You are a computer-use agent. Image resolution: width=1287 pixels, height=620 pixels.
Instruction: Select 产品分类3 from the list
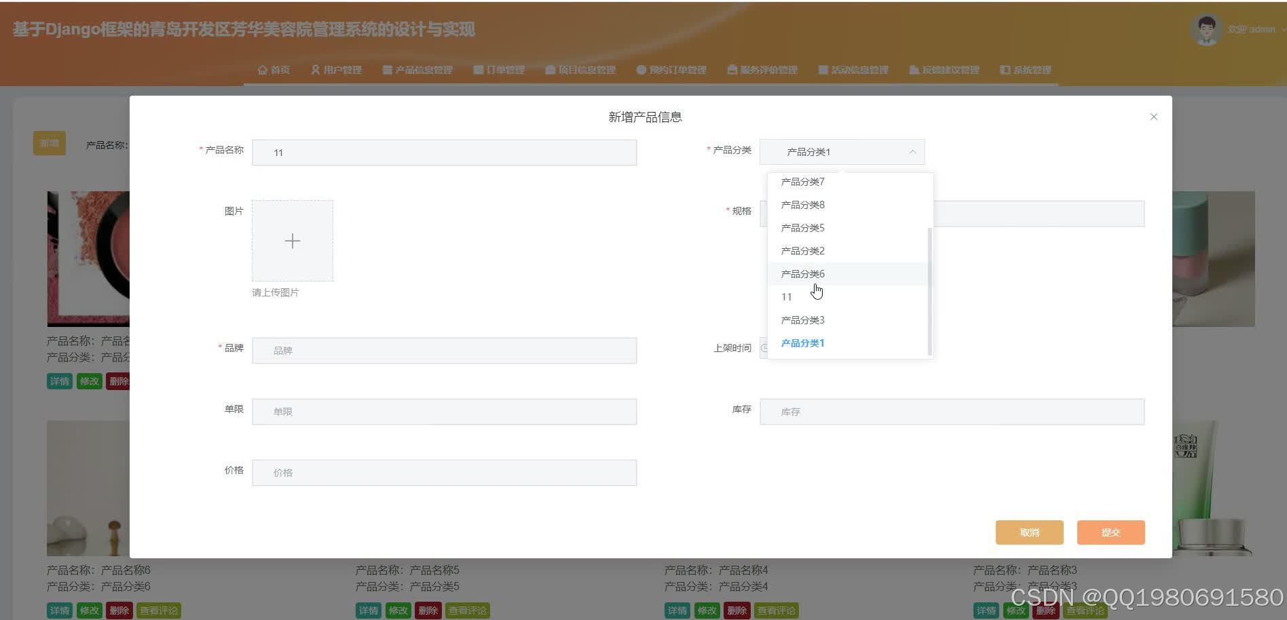[x=850, y=320]
